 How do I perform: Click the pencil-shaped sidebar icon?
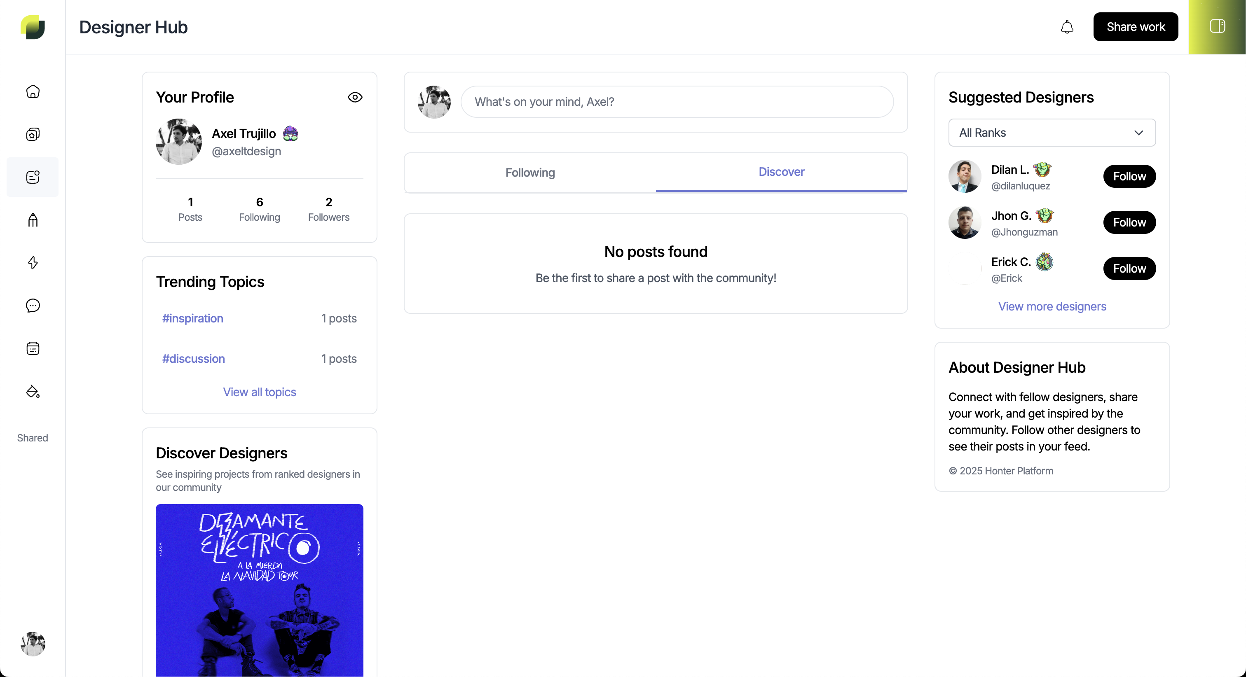[x=33, y=220]
